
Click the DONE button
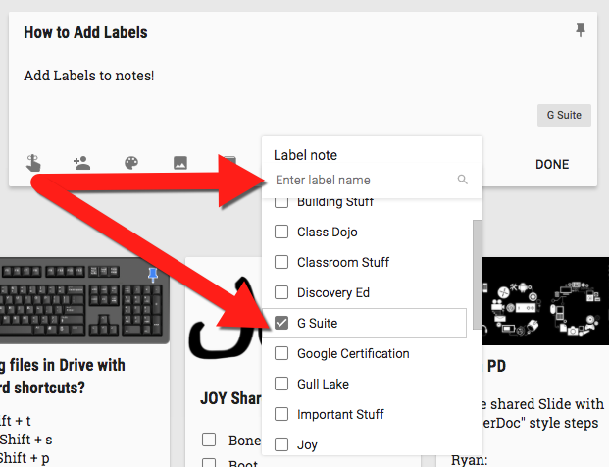point(552,165)
